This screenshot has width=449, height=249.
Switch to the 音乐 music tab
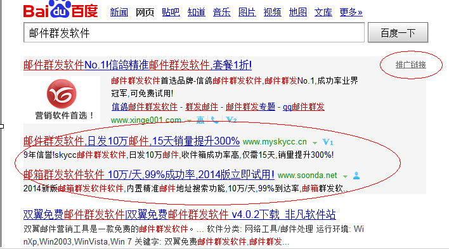(x=221, y=12)
